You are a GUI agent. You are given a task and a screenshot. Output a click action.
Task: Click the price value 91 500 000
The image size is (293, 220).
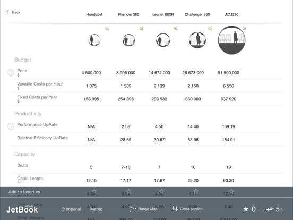pyautogui.click(x=228, y=73)
